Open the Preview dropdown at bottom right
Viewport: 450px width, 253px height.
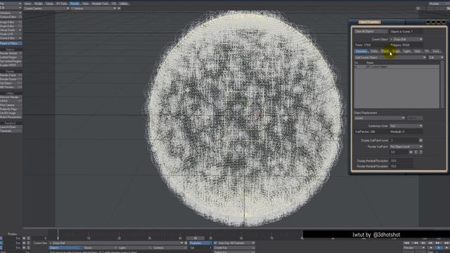414,248
